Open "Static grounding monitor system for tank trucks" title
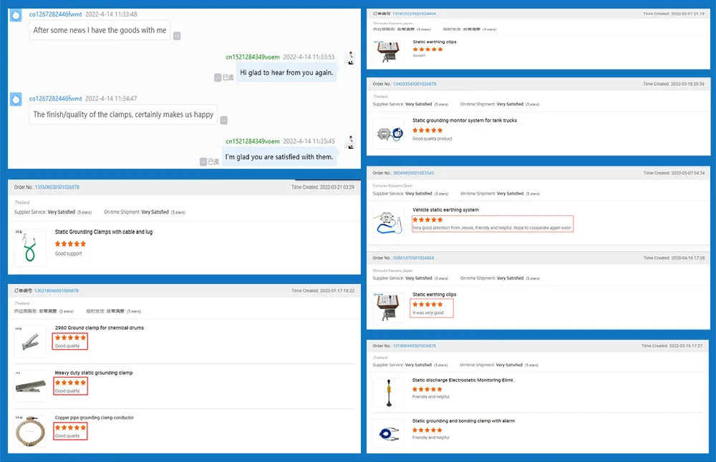 click(x=465, y=121)
